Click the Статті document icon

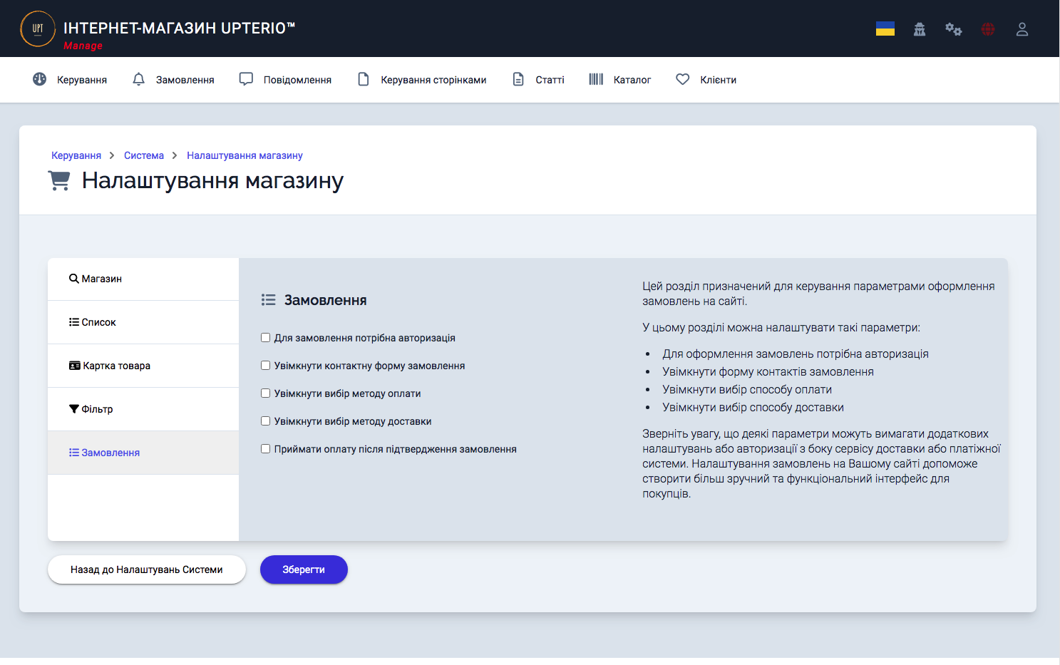tap(518, 79)
